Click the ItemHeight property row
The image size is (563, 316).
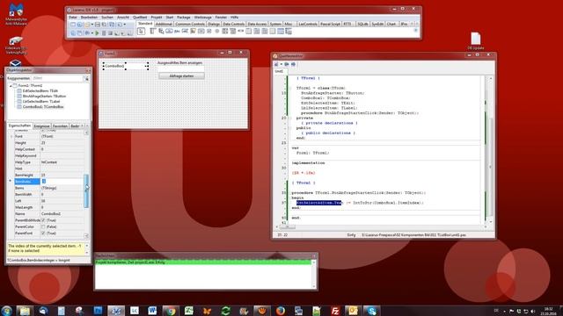(48, 176)
